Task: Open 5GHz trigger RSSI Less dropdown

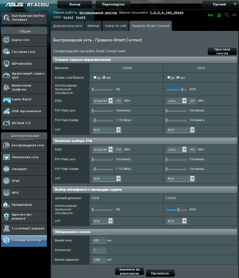Action: pos(176,101)
